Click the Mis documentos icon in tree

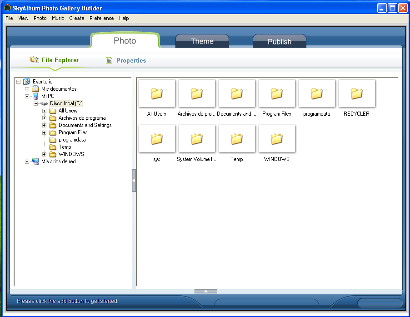[x=35, y=89]
